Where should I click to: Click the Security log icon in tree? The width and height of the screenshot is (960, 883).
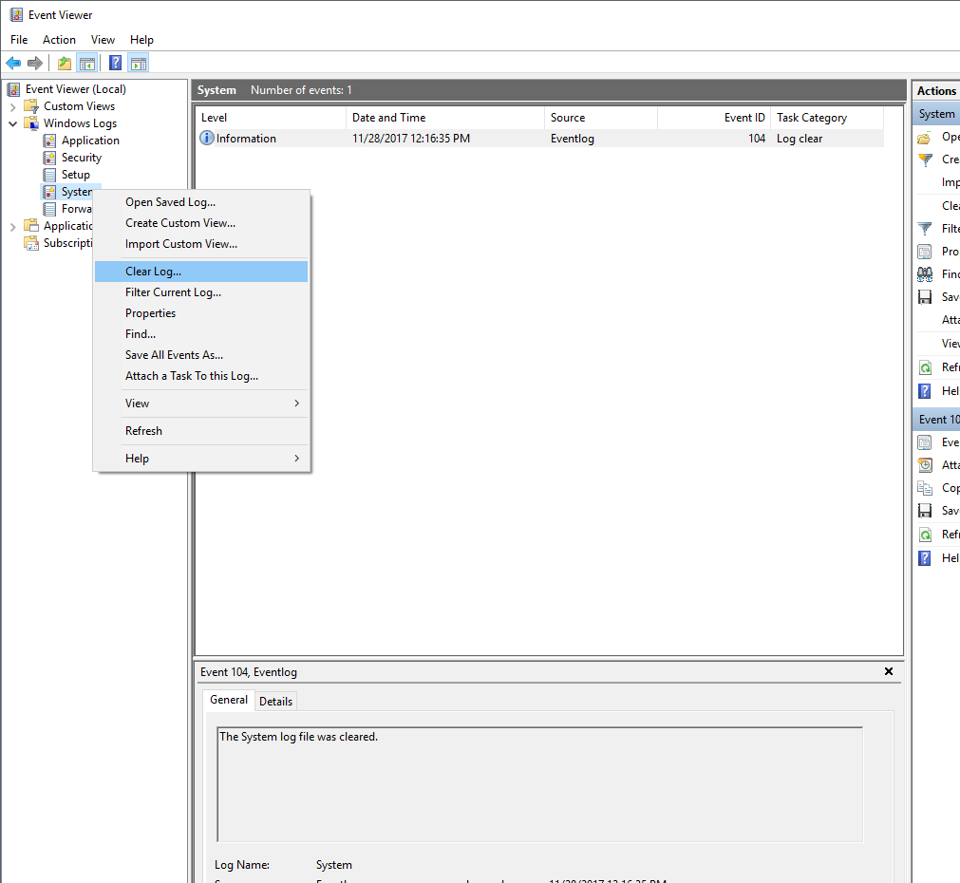tap(49, 158)
